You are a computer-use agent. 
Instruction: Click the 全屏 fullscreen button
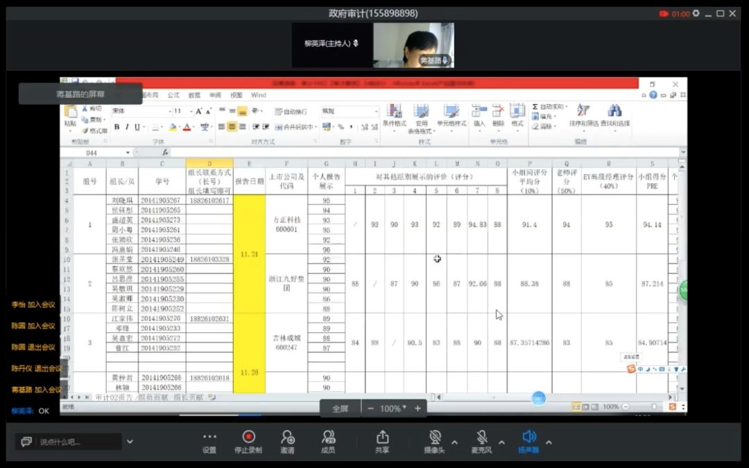coord(340,408)
